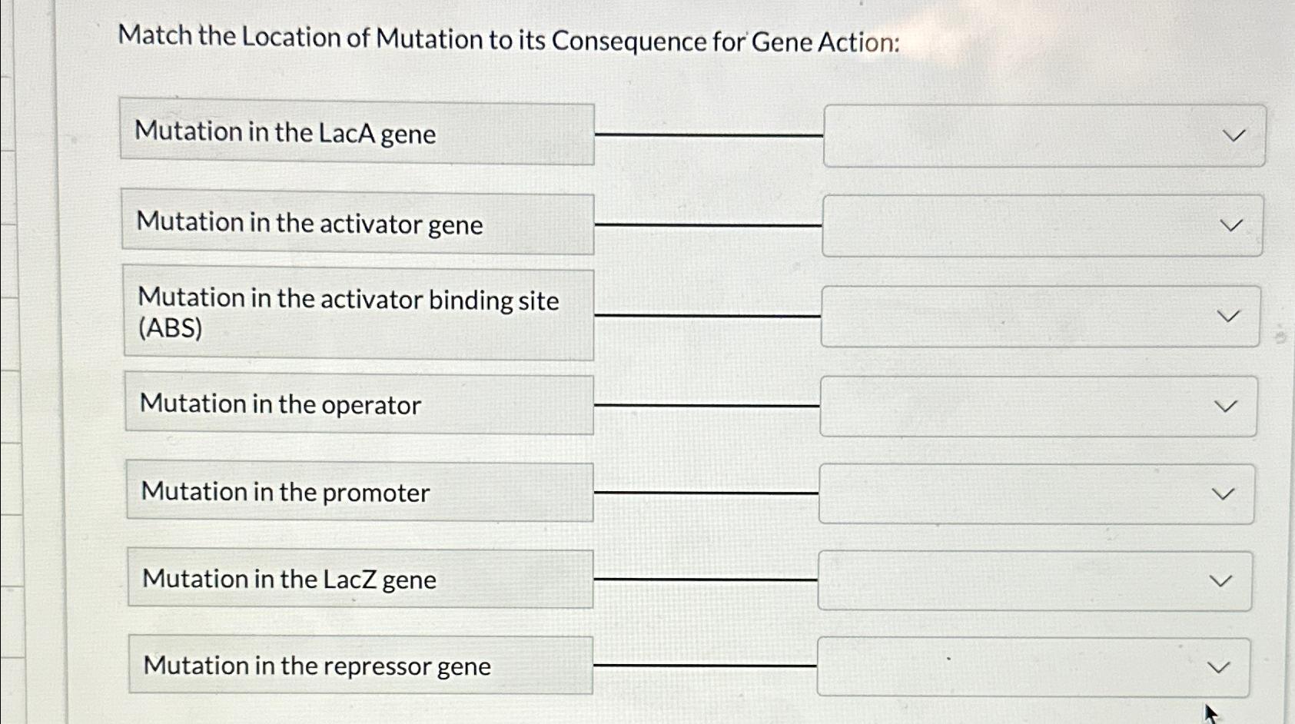Click the 'Mutation in the repressor gene' box

(x=358, y=665)
